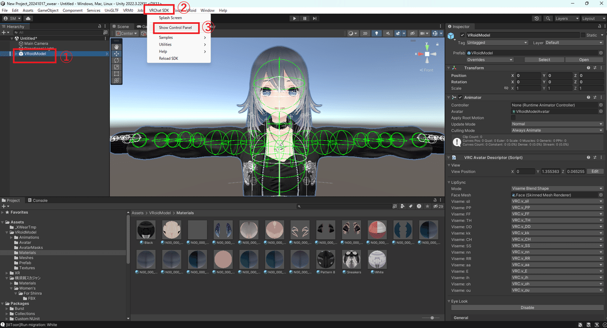Open the Overrides dropdown

(x=490, y=60)
